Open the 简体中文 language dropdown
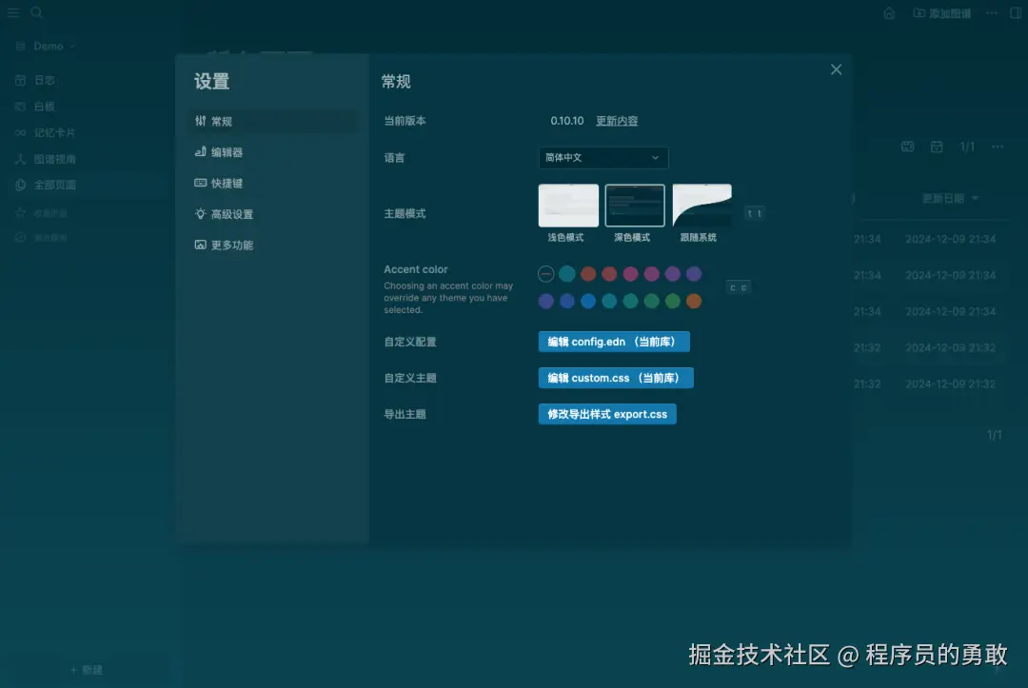The image size is (1028, 688). tap(603, 158)
